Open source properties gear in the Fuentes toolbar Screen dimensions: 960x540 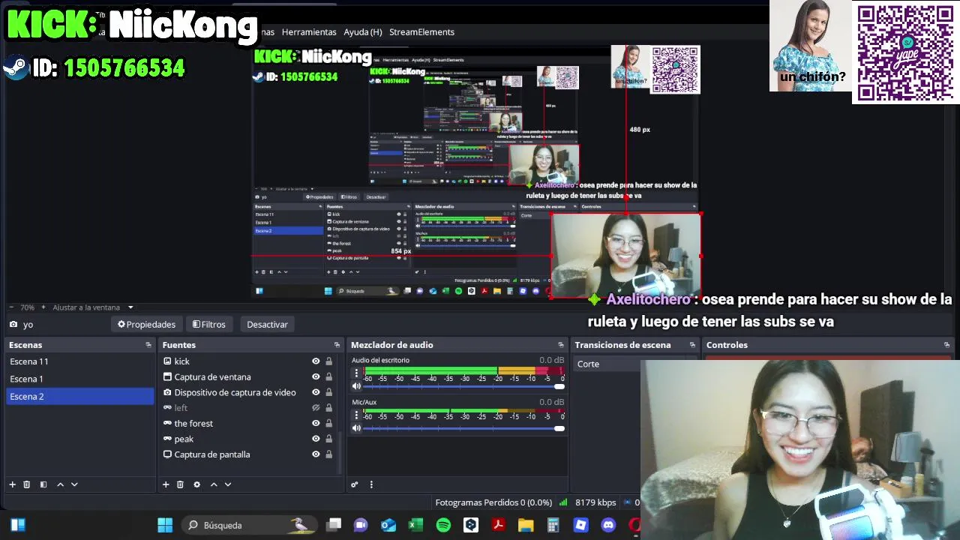[x=196, y=484]
